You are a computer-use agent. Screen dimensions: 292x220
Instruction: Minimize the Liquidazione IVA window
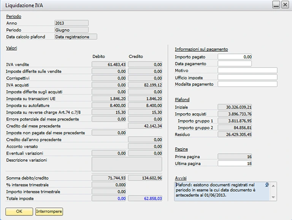(x=276, y=5)
